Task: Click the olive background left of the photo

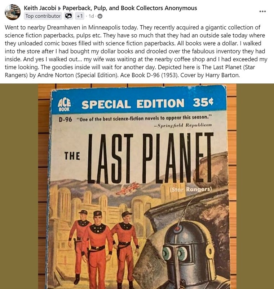Action: point(19,186)
